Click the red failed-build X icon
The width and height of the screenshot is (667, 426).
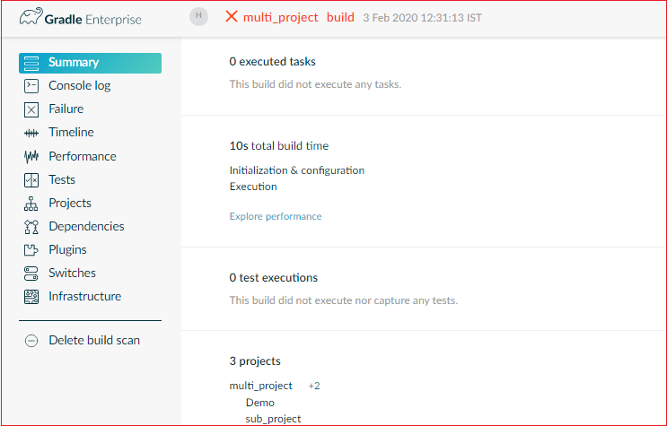tap(232, 16)
